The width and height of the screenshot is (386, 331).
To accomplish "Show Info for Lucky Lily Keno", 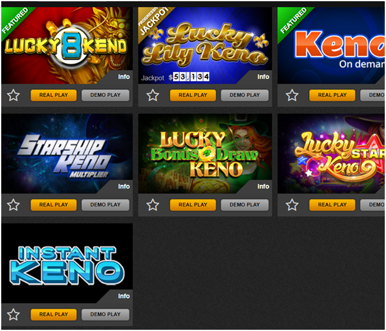I will 263,77.
